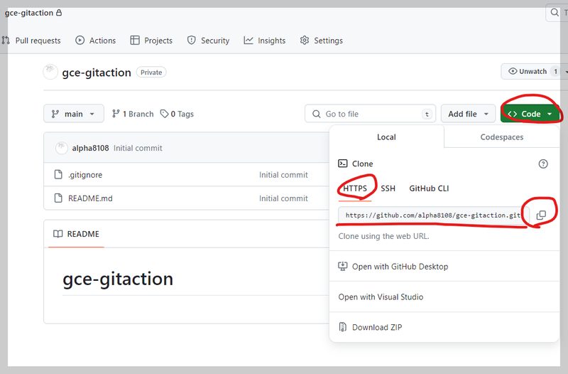568x374 pixels.
Task: Click the search magnifier in top bar
Action: pyautogui.click(x=555, y=12)
